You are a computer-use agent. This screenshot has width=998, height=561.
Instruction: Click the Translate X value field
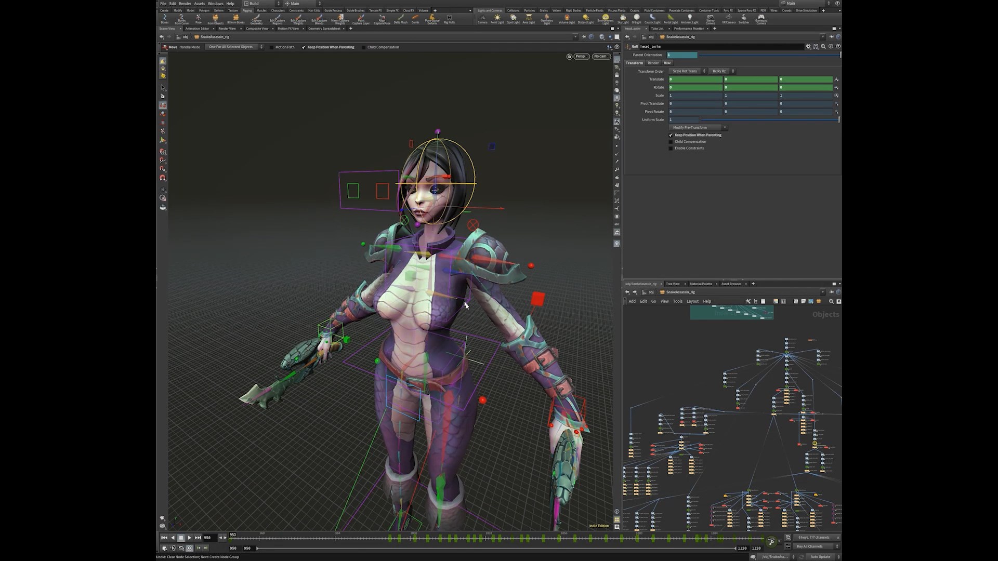(695, 79)
